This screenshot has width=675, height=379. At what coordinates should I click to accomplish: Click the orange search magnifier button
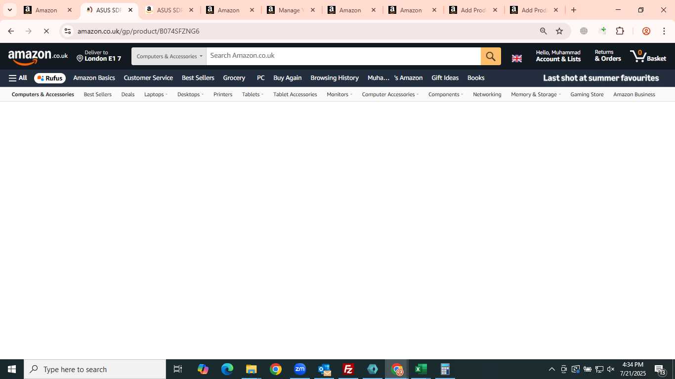coord(491,56)
